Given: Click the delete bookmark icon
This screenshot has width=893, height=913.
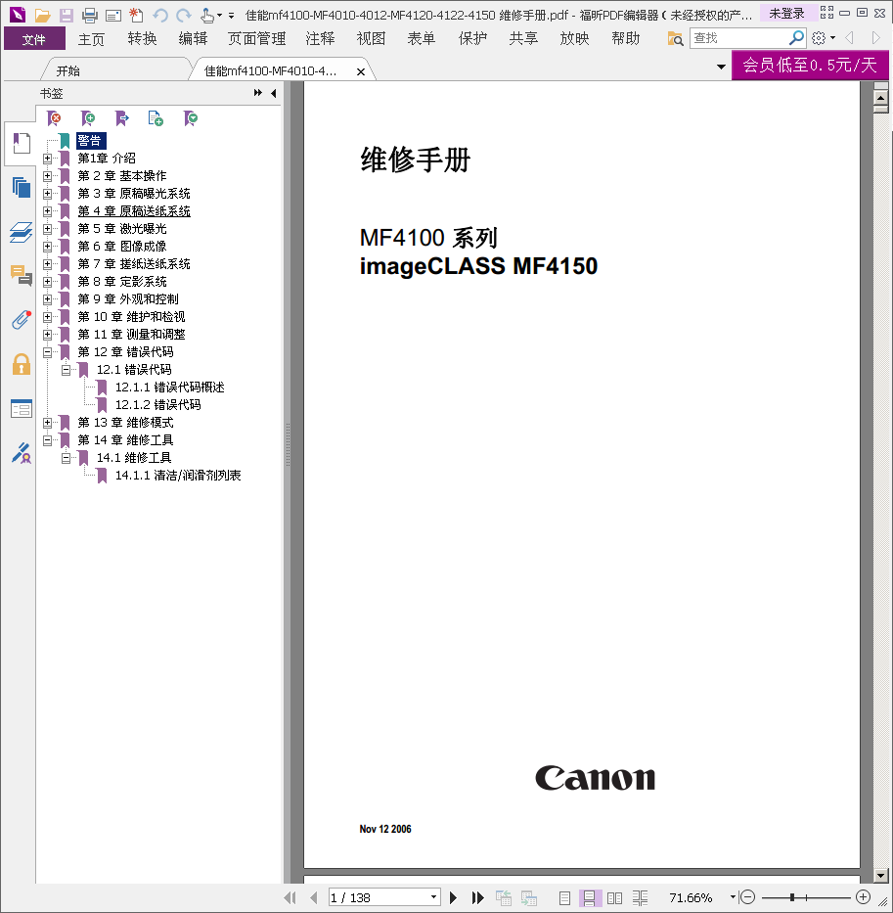Looking at the screenshot, I should coord(54,118).
